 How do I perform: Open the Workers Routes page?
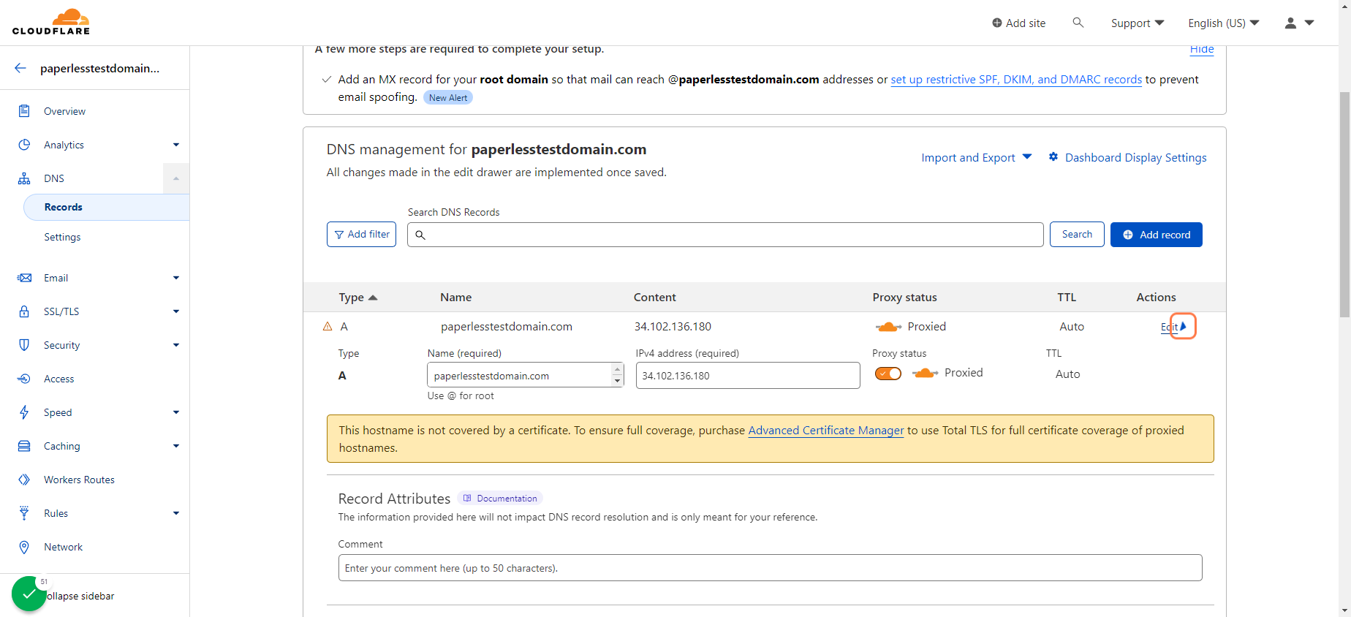79,480
